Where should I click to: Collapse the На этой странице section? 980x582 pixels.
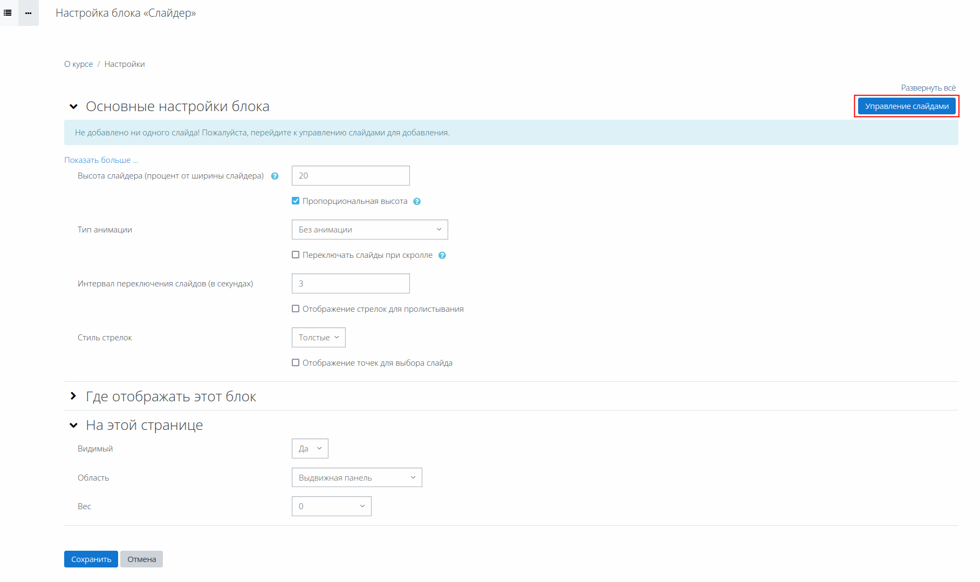coord(73,426)
